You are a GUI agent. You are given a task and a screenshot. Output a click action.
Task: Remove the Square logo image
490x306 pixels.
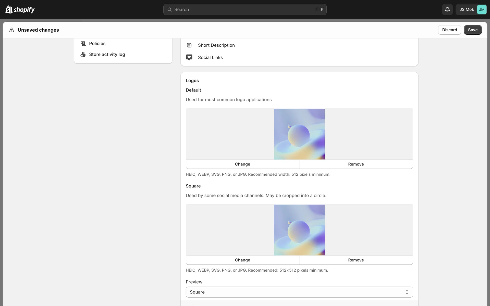356,260
